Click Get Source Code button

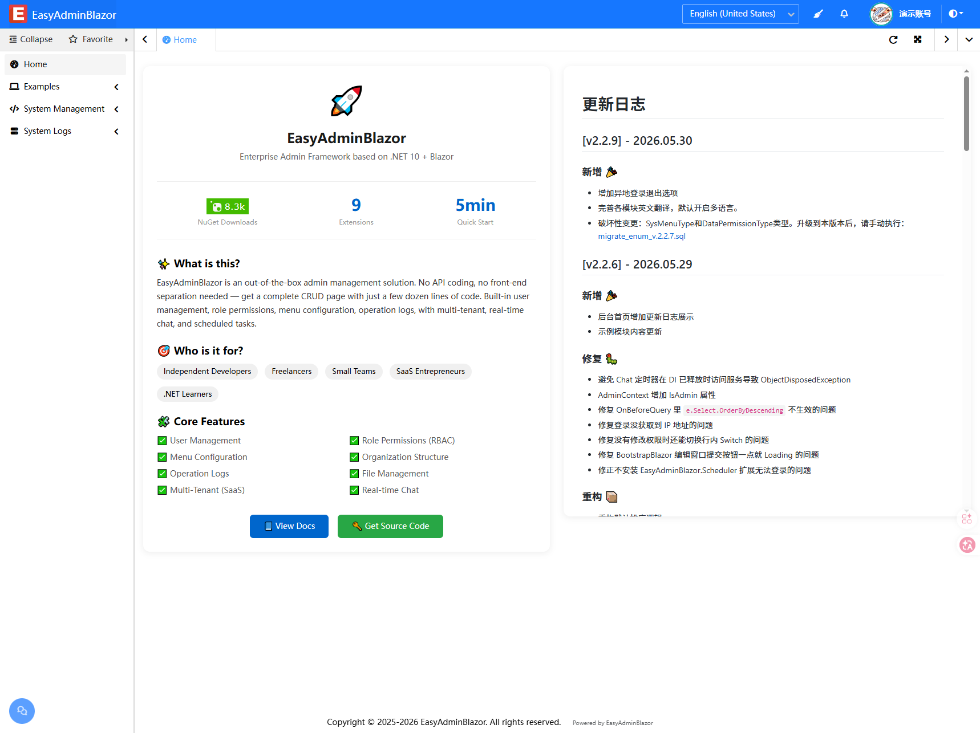pyautogui.click(x=390, y=526)
